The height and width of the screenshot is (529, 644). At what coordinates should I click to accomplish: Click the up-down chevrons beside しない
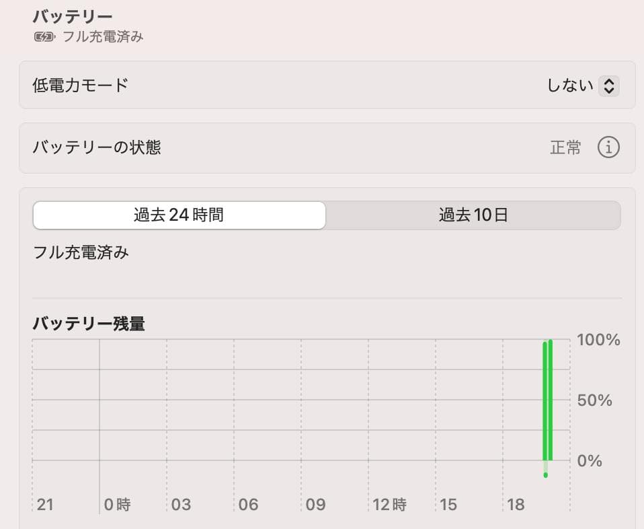(x=608, y=85)
